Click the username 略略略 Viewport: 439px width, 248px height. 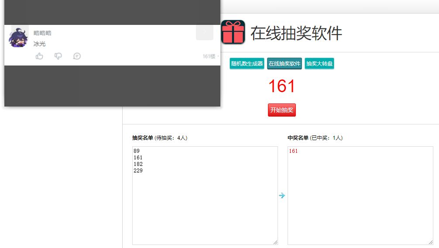tap(42, 33)
